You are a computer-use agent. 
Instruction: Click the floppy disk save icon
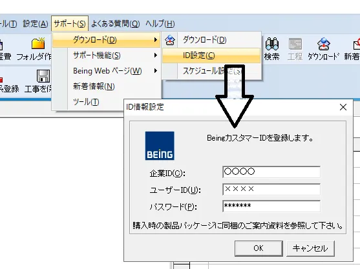[43, 76]
